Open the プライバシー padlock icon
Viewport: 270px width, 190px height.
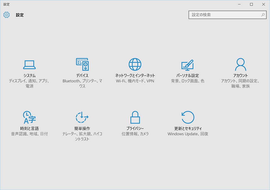tap(135, 117)
